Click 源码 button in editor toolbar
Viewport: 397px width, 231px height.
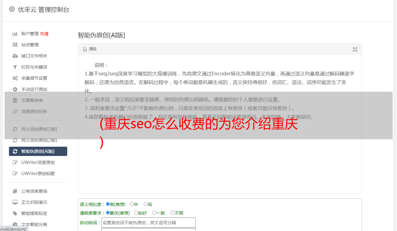pyautogui.click(x=90, y=49)
